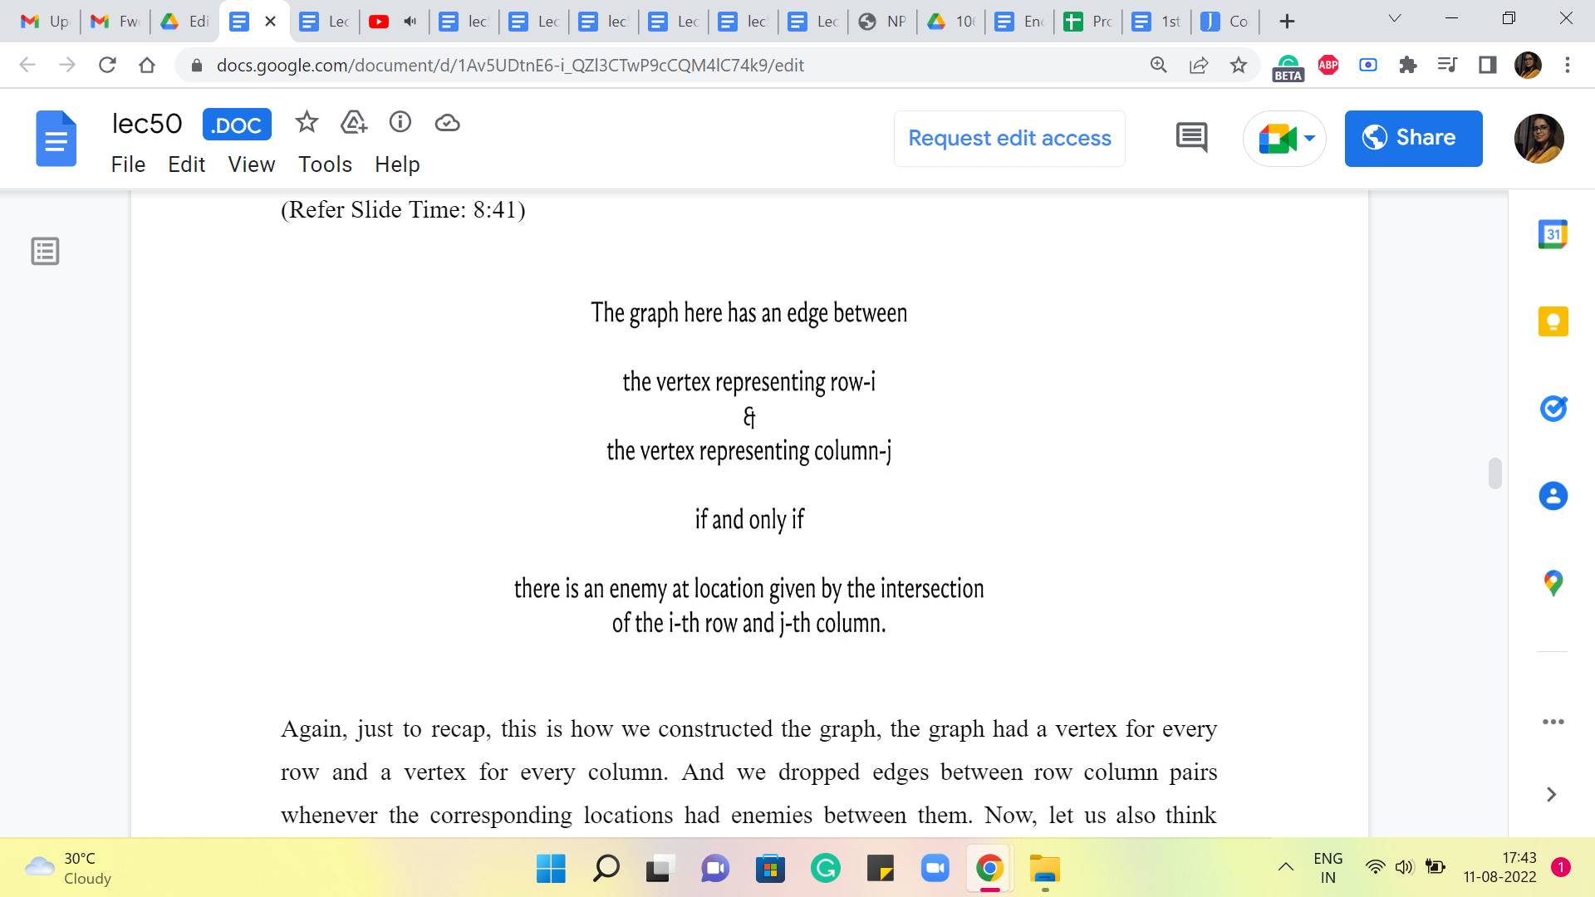Open Google Tasks in the side panel

pyautogui.click(x=1553, y=409)
